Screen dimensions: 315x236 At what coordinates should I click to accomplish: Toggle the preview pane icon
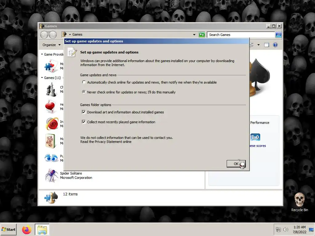pyautogui.click(x=267, y=45)
